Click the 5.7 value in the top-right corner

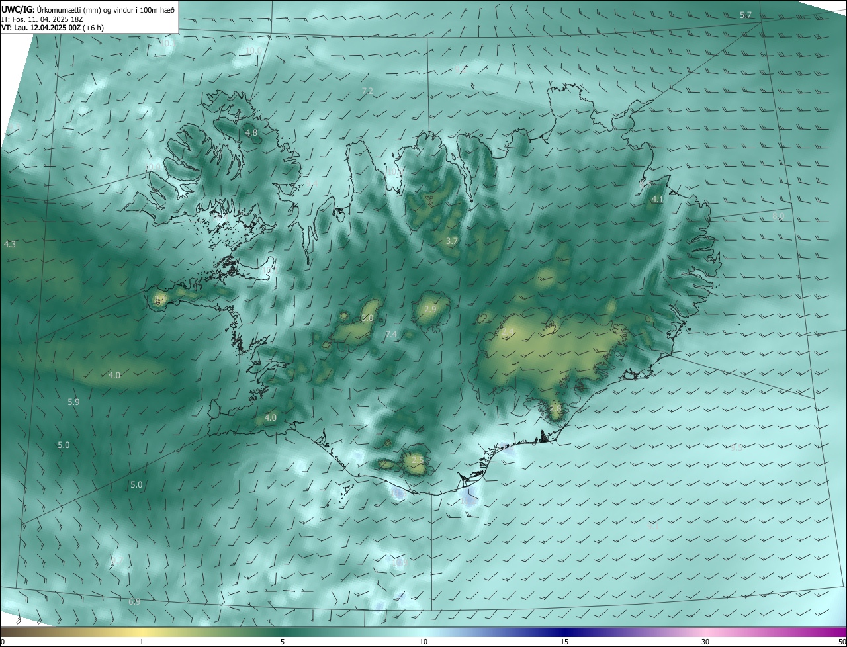pos(746,15)
